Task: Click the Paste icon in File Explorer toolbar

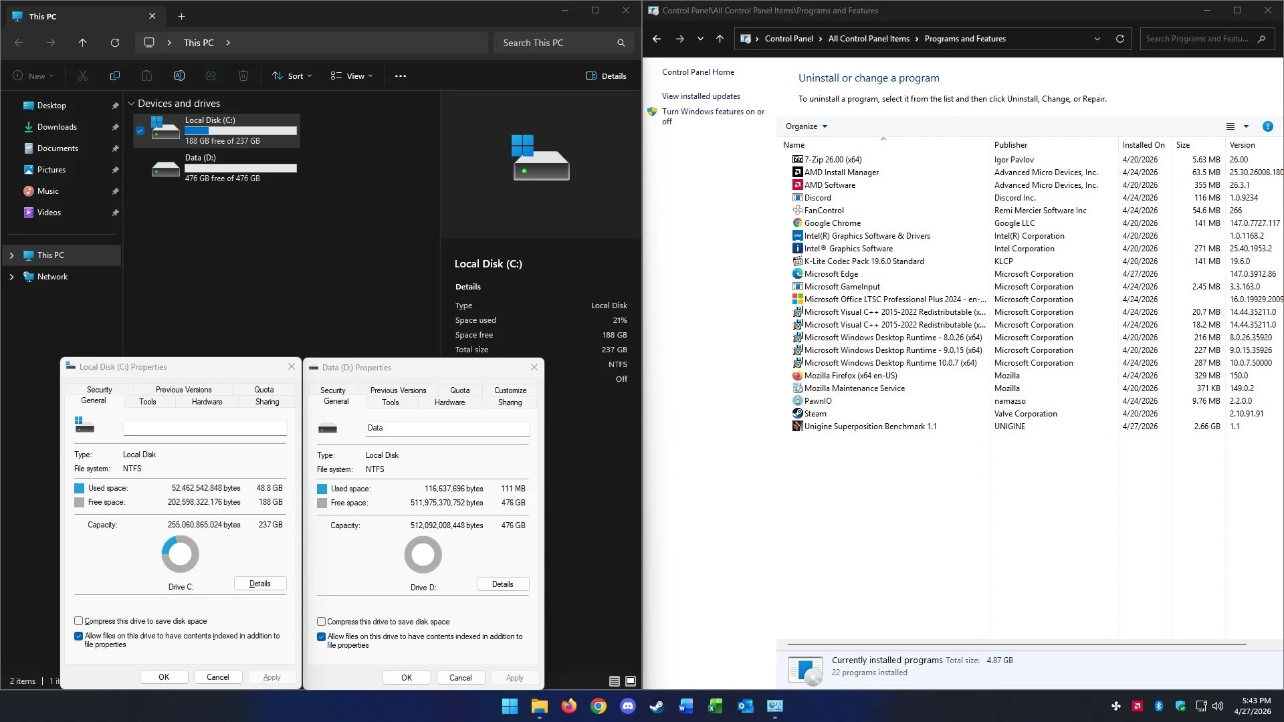Action: tap(147, 76)
